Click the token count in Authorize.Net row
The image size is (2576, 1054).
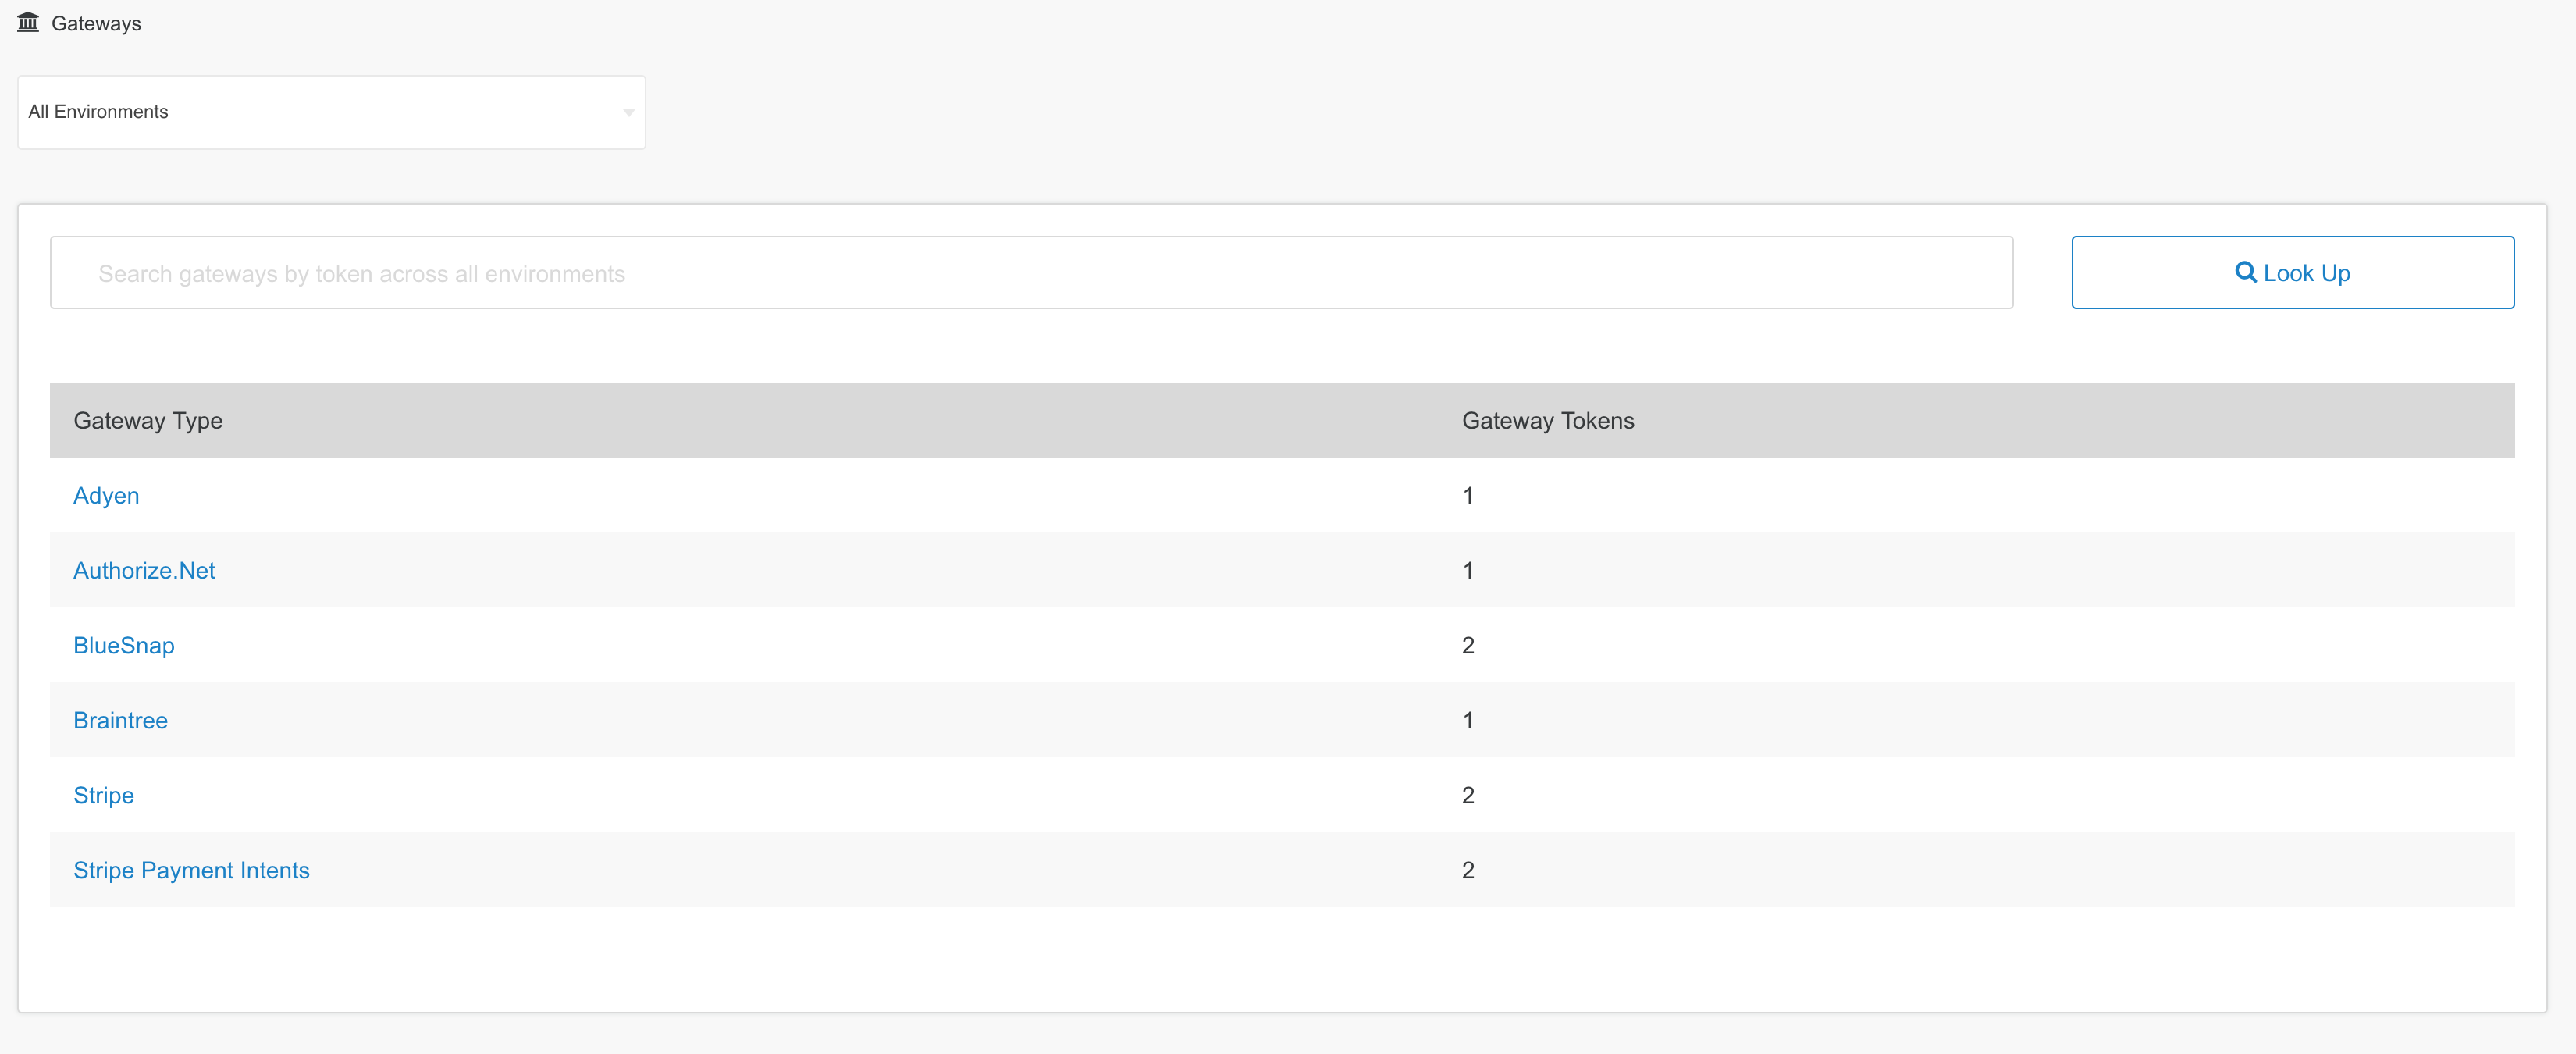[1468, 571]
